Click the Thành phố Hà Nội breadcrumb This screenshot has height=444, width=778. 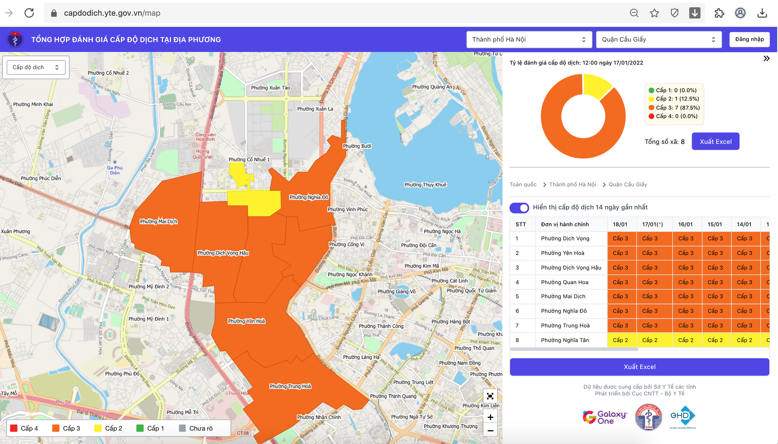pos(573,184)
